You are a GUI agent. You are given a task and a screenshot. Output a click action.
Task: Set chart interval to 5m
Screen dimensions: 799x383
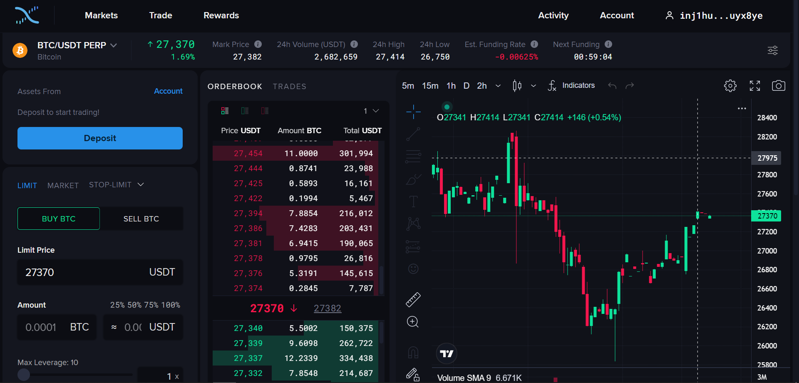pos(408,86)
